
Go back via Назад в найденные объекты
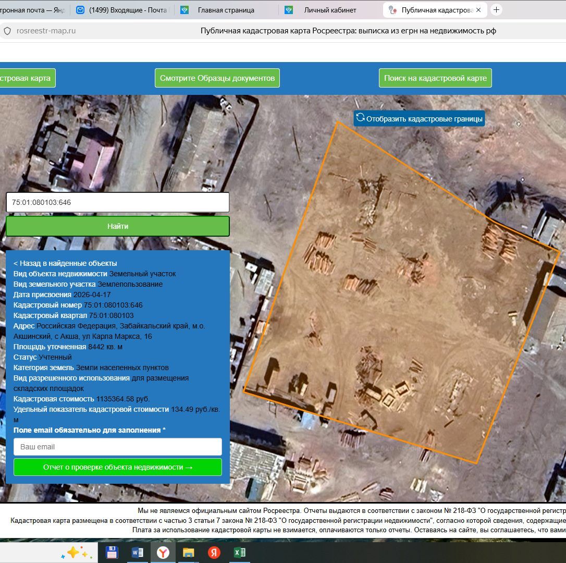[x=65, y=263]
